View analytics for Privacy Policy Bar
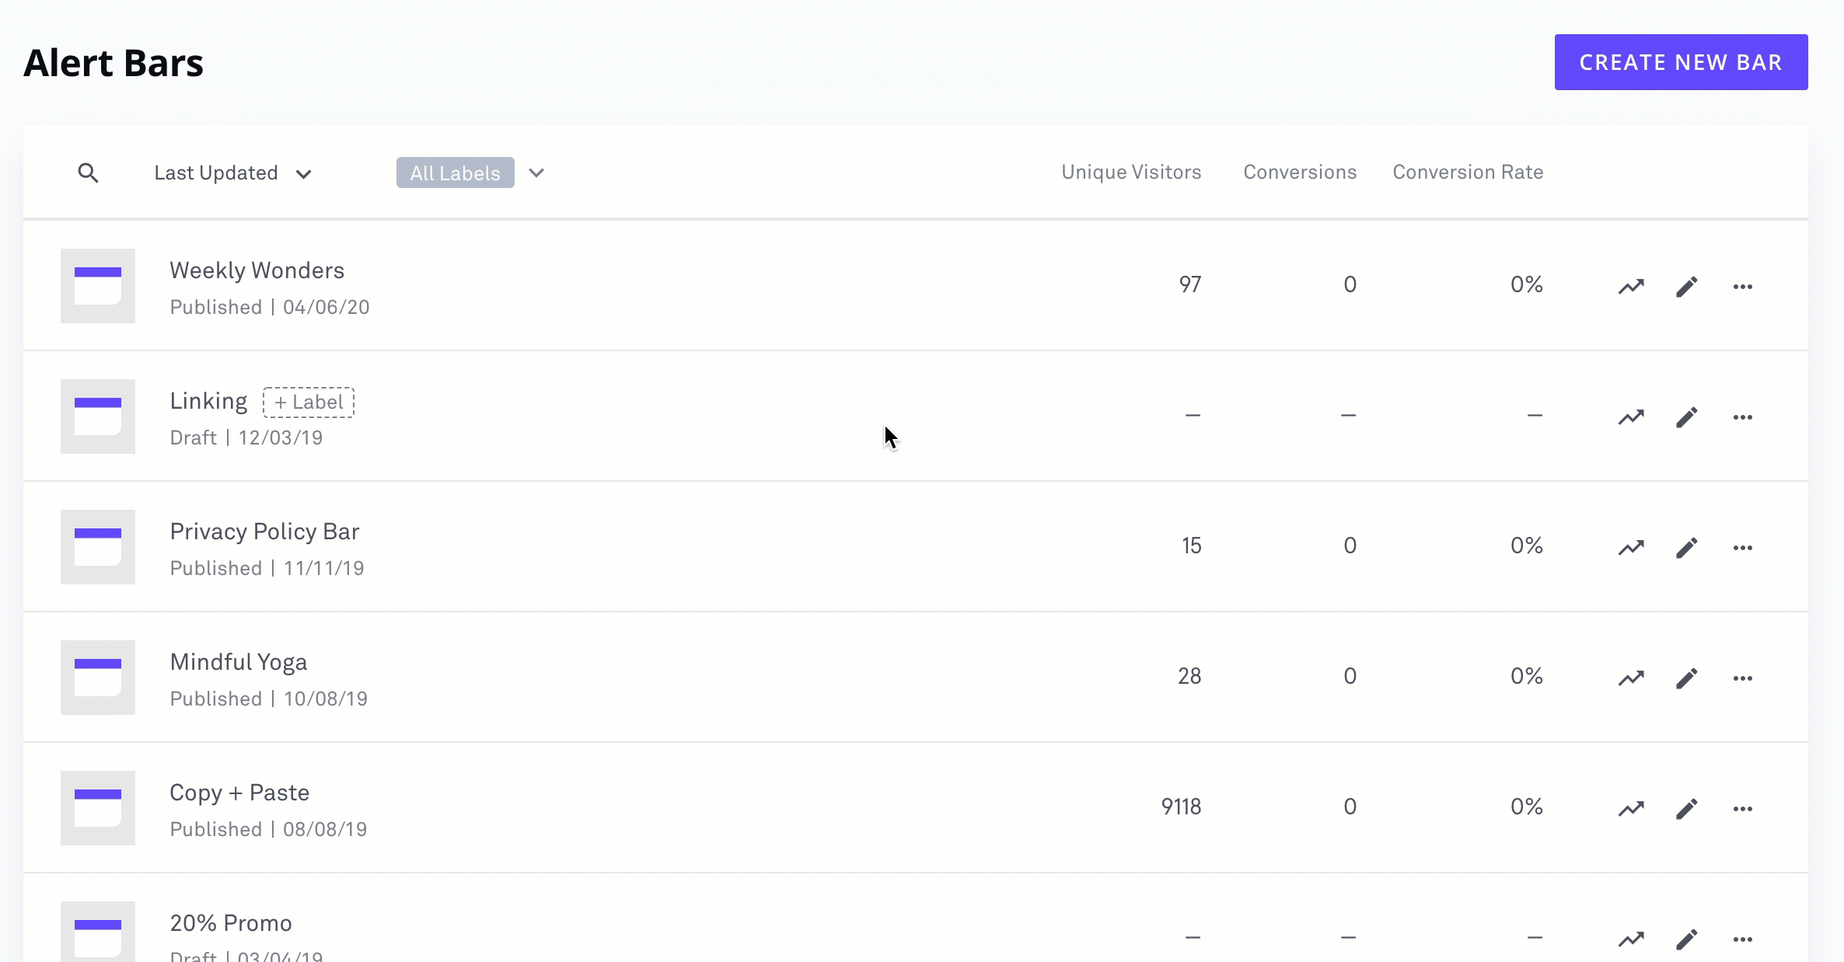 pyautogui.click(x=1631, y=548)
